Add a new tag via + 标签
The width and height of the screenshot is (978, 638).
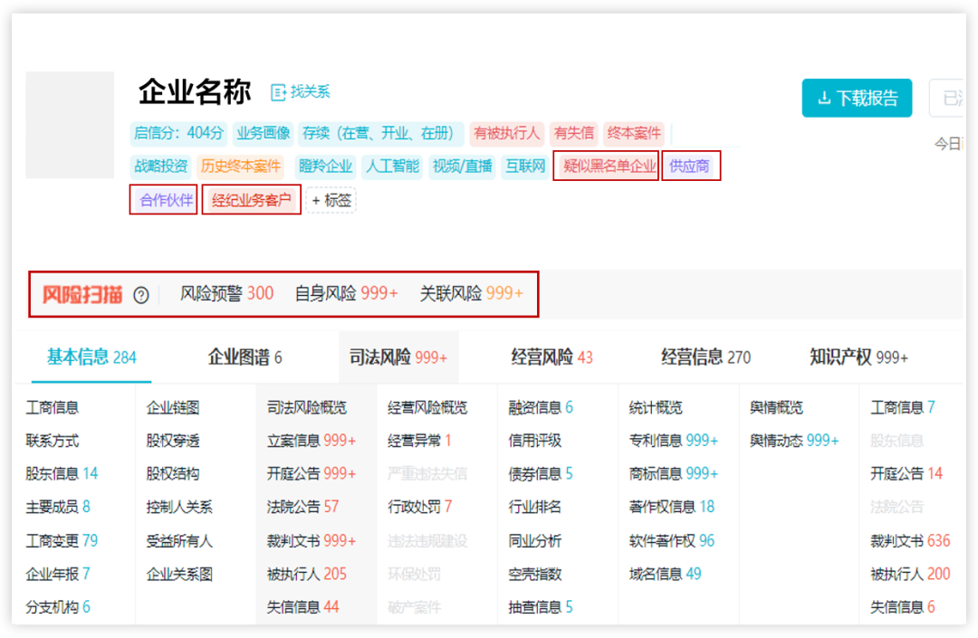pyautogui.click(x=331, y=200)
